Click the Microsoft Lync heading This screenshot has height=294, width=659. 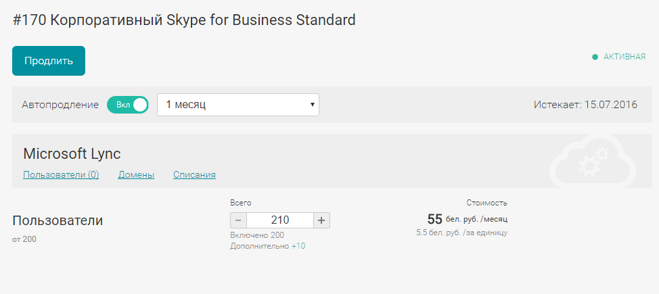click(x=72, y=153)
